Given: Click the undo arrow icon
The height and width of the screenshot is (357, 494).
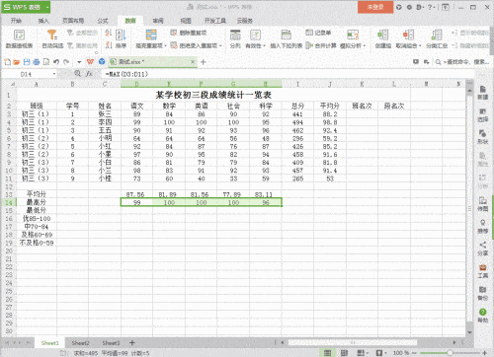Looking at the screenshot, I should [56, 62].
